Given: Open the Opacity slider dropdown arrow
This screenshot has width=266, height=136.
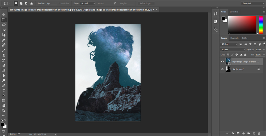Looking at the screenshot, I should 264,49.
